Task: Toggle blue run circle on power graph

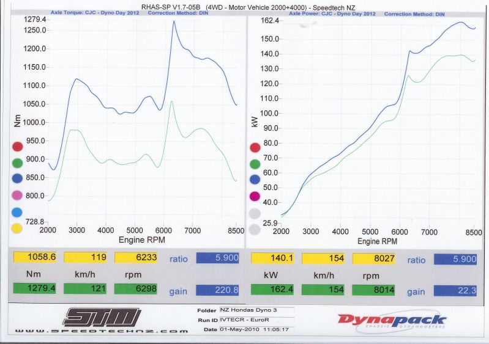Action: [256, 180]
